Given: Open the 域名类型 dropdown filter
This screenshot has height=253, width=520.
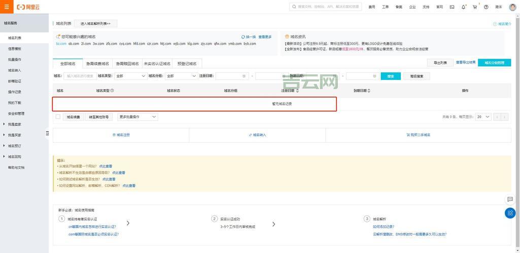Looking at the screenshot, I should [x=130, y=76].
